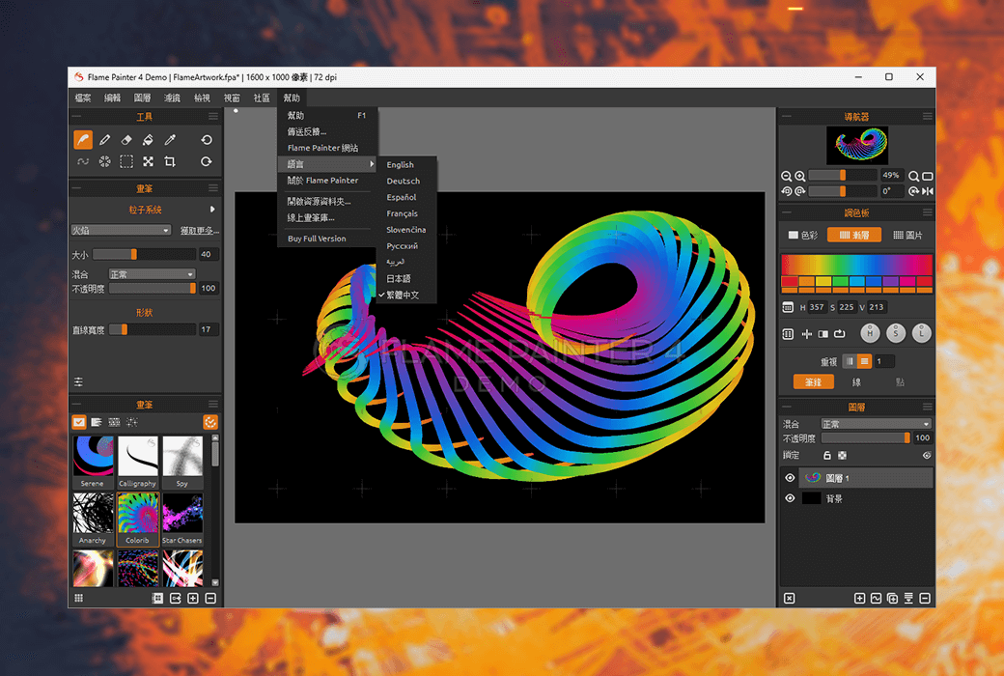Select the transform move tool
This screenshot has height=676, width=1004.
(x=148, y=161)
